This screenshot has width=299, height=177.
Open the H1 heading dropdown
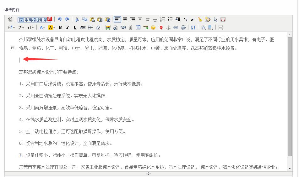(x=11, y=28)
